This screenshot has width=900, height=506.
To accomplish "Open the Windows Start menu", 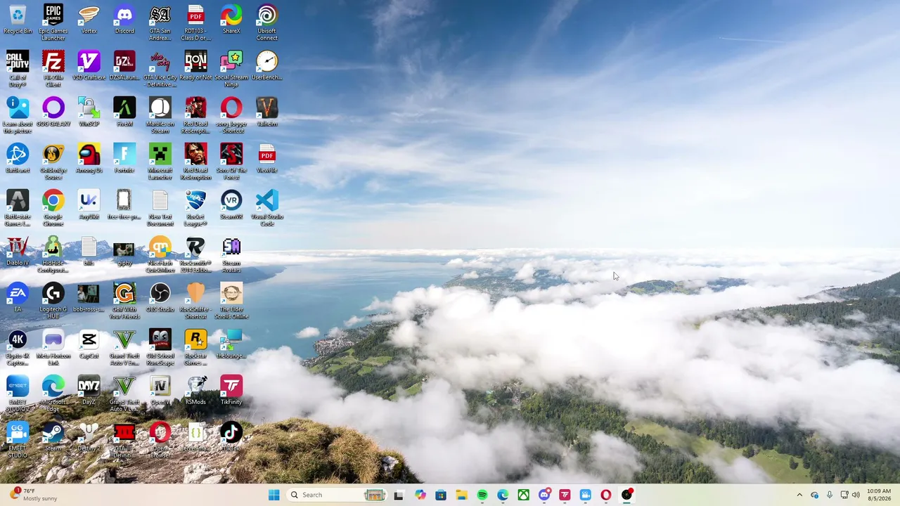I will (x=274, y=495).
